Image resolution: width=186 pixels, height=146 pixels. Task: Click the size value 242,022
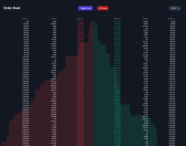[x=53, y=73]
